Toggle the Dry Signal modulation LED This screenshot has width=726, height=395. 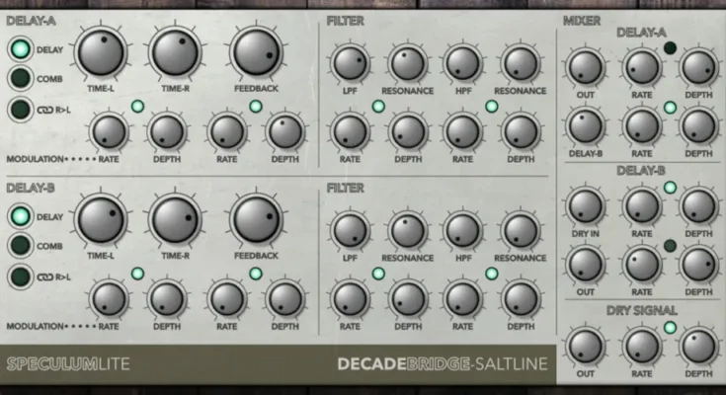(670, 327)
